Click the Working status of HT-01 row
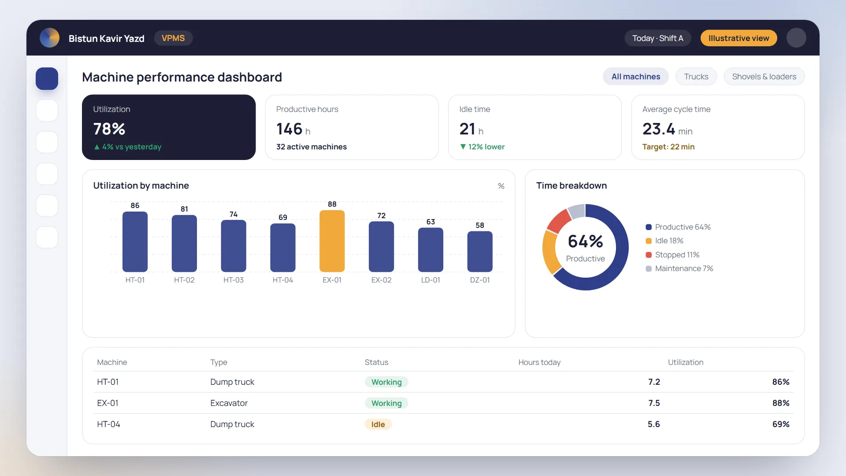846x476 pixels. (386, 382)
